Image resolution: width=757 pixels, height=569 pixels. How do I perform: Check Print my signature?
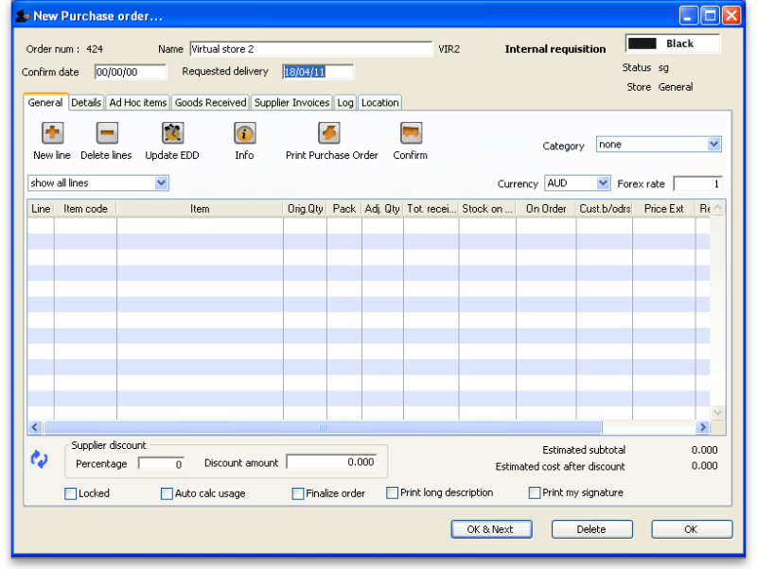[x=534, y=492]
